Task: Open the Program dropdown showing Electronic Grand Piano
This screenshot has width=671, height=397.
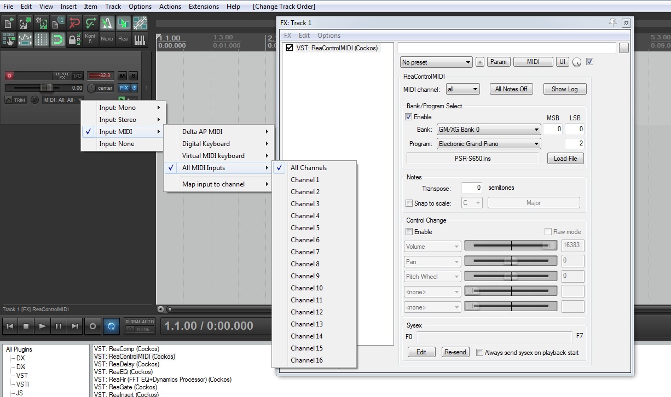Action: [x=489, y=144]
